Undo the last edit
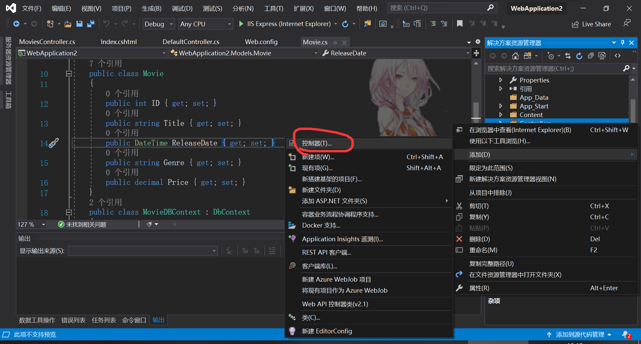 point(107,24)
